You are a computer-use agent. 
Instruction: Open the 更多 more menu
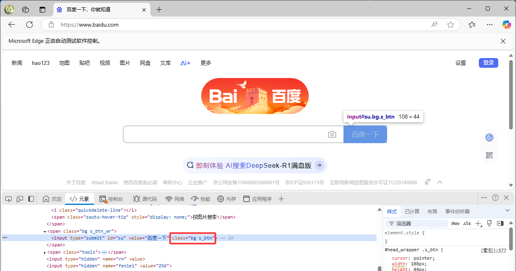click(206, 63)
